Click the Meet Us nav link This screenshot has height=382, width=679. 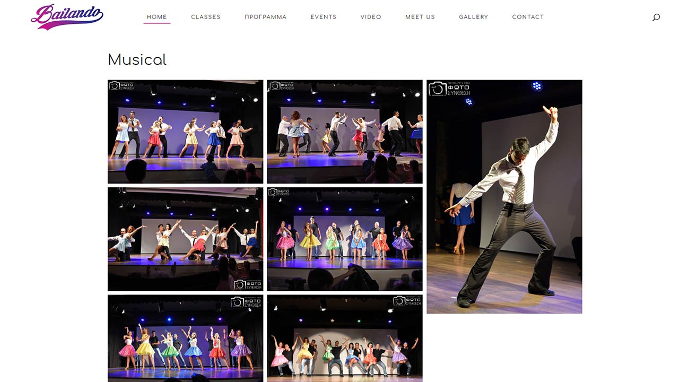tap(420, 17)
